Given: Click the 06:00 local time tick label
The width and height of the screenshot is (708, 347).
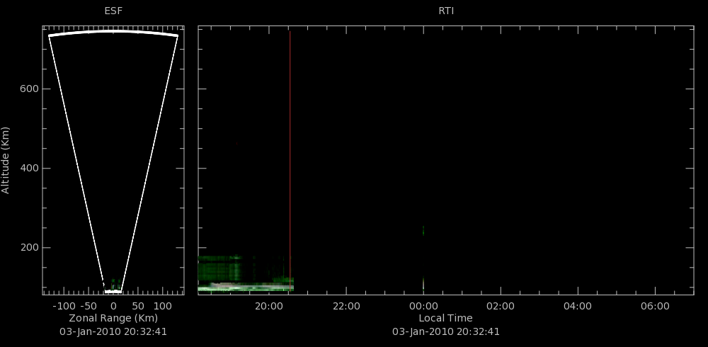Looking at the screenshot, I should tap(655, 307).
